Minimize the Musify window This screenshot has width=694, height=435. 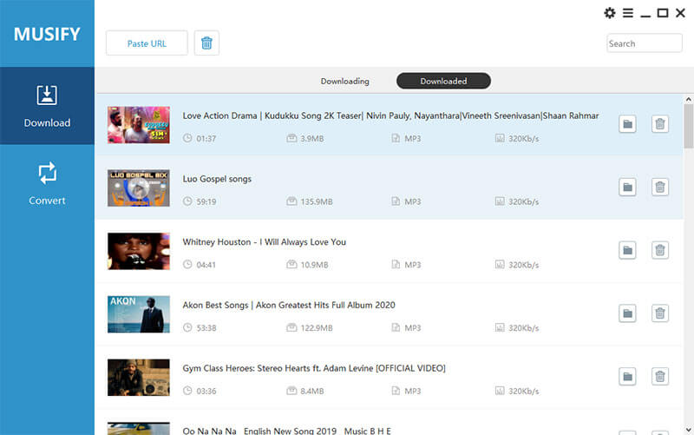645,15
